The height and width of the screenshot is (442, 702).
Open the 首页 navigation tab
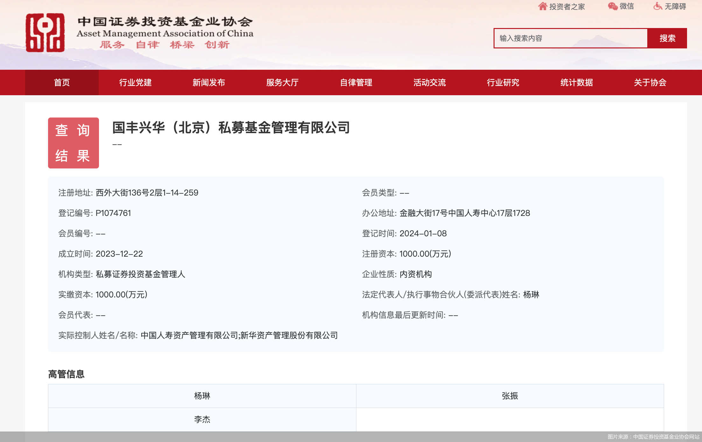tap(62, 82)
